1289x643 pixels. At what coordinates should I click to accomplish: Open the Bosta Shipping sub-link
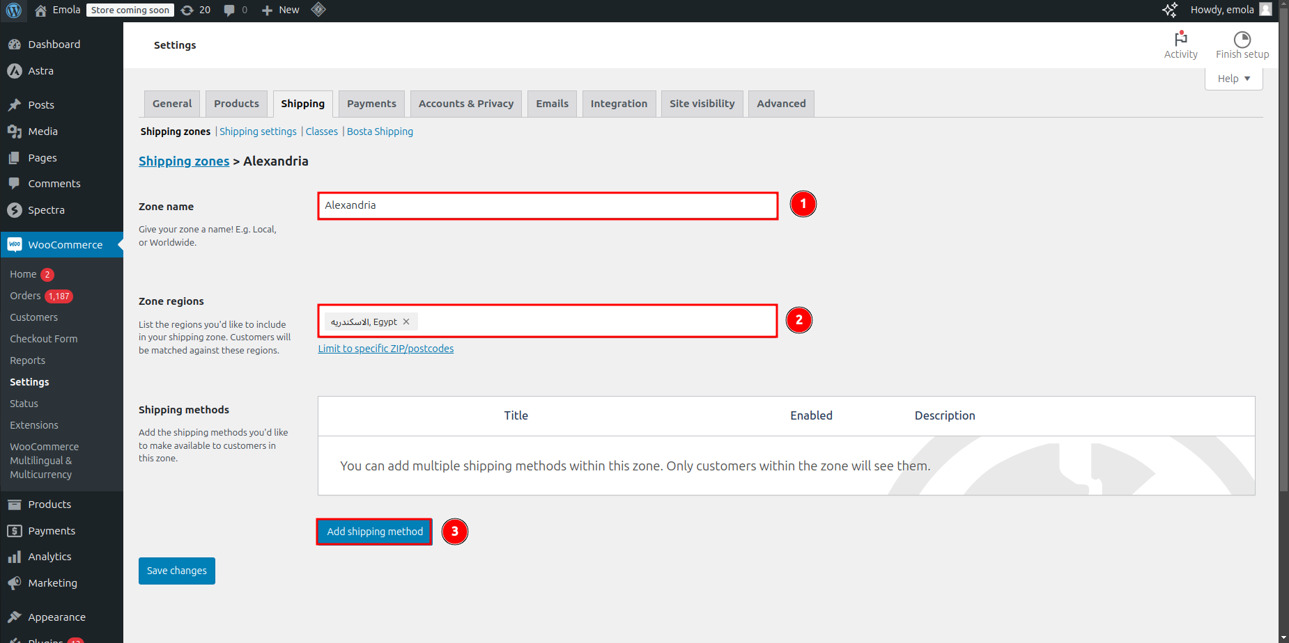(380, 132)
